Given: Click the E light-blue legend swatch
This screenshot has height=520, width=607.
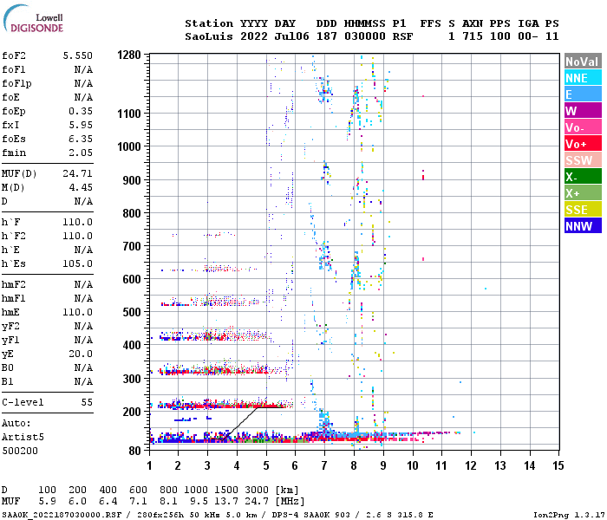Looking at the screenshot, I should click(583, 94).
